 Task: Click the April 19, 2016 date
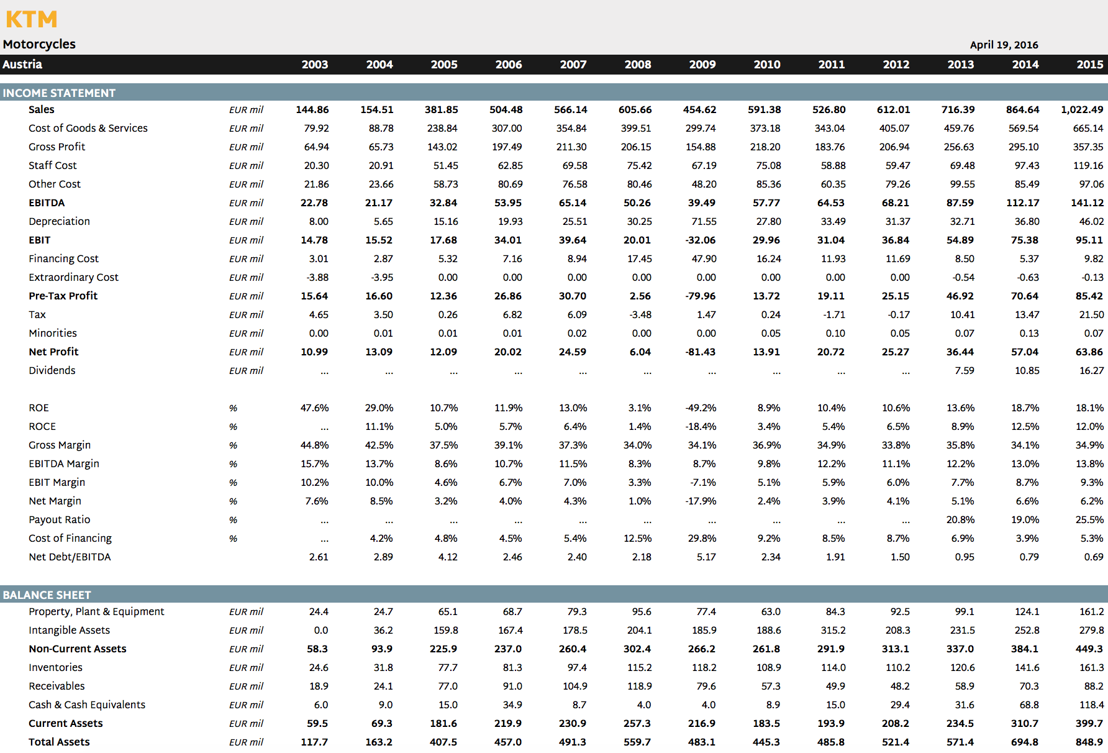point(1004,45)
